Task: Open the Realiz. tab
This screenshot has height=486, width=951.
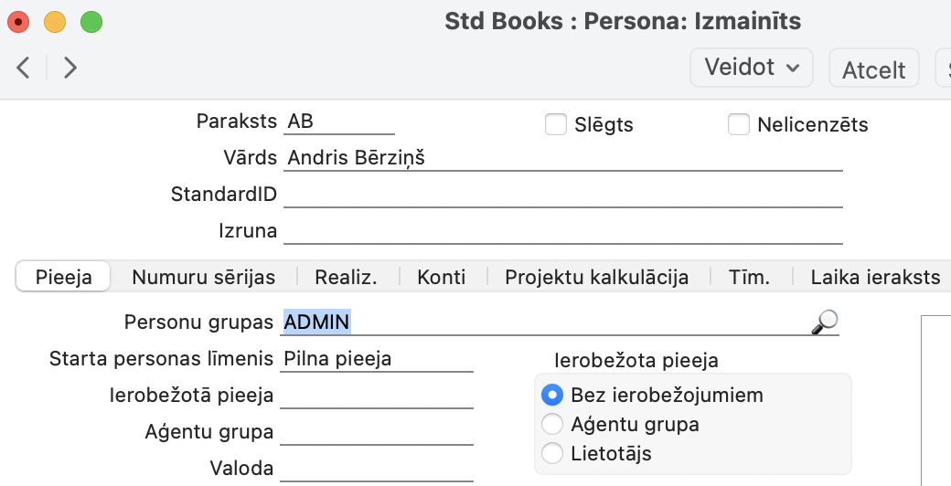Action: [346, 277]
